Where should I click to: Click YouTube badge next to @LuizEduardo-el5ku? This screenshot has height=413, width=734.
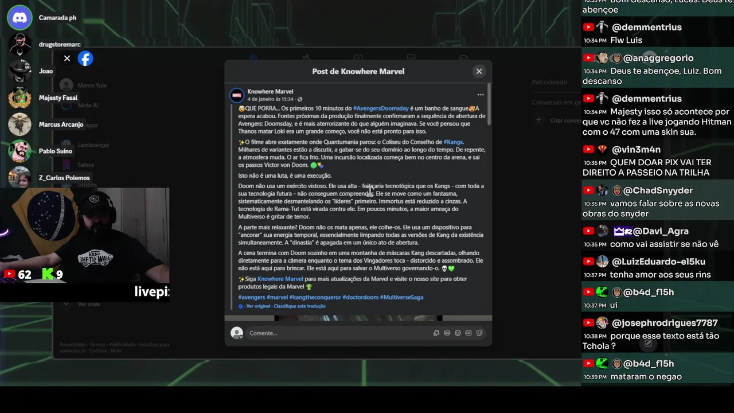588,262
